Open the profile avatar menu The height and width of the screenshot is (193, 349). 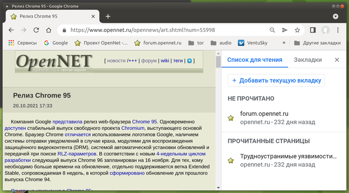326,30
